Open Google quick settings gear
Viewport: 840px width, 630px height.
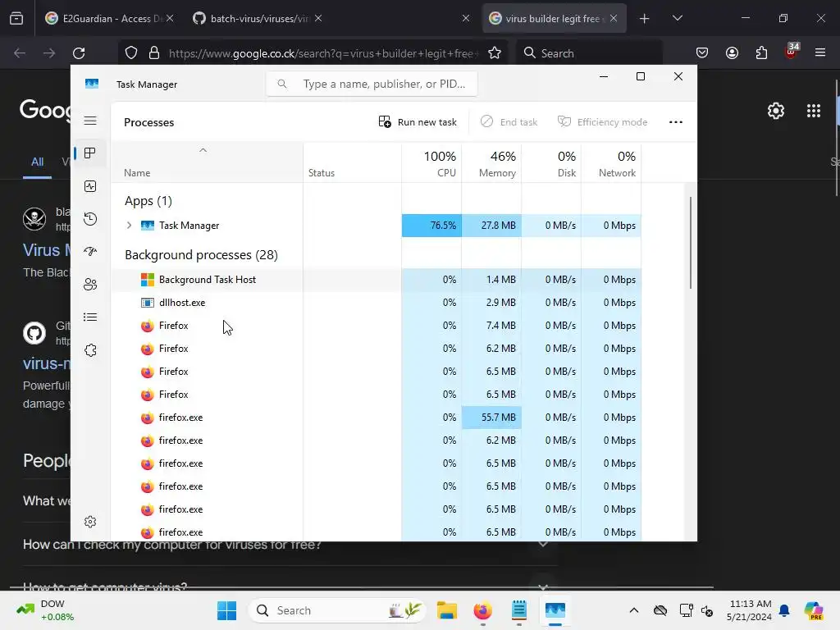coord(776,111)
